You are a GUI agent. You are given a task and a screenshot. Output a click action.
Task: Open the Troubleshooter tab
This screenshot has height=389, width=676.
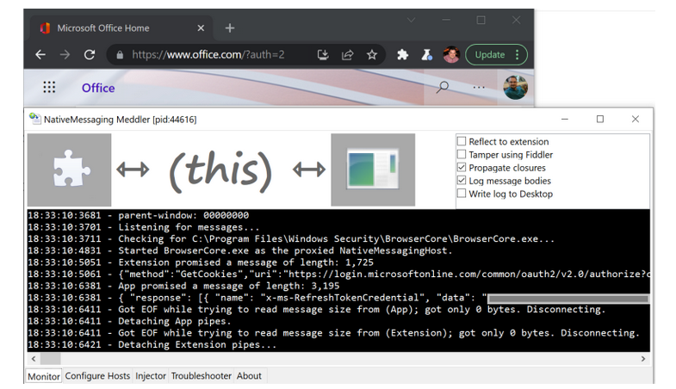(x=201, y=375)
